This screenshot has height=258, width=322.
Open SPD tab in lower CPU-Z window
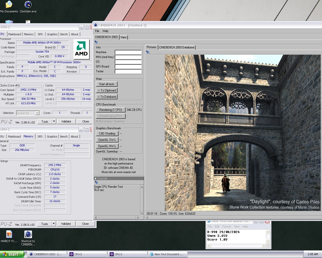click(40, 137)
